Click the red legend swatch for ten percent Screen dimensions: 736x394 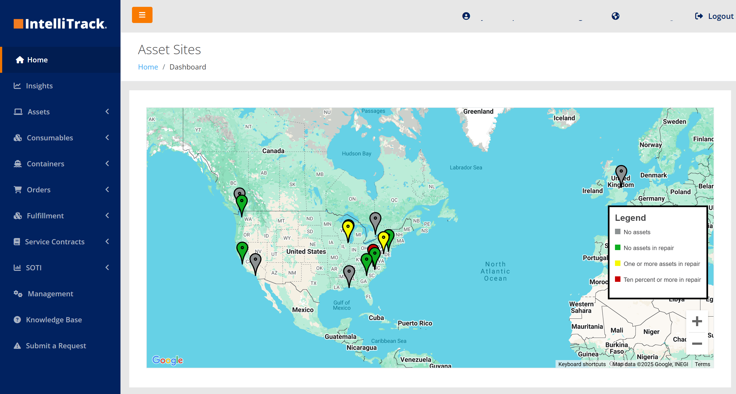[617, 279]
